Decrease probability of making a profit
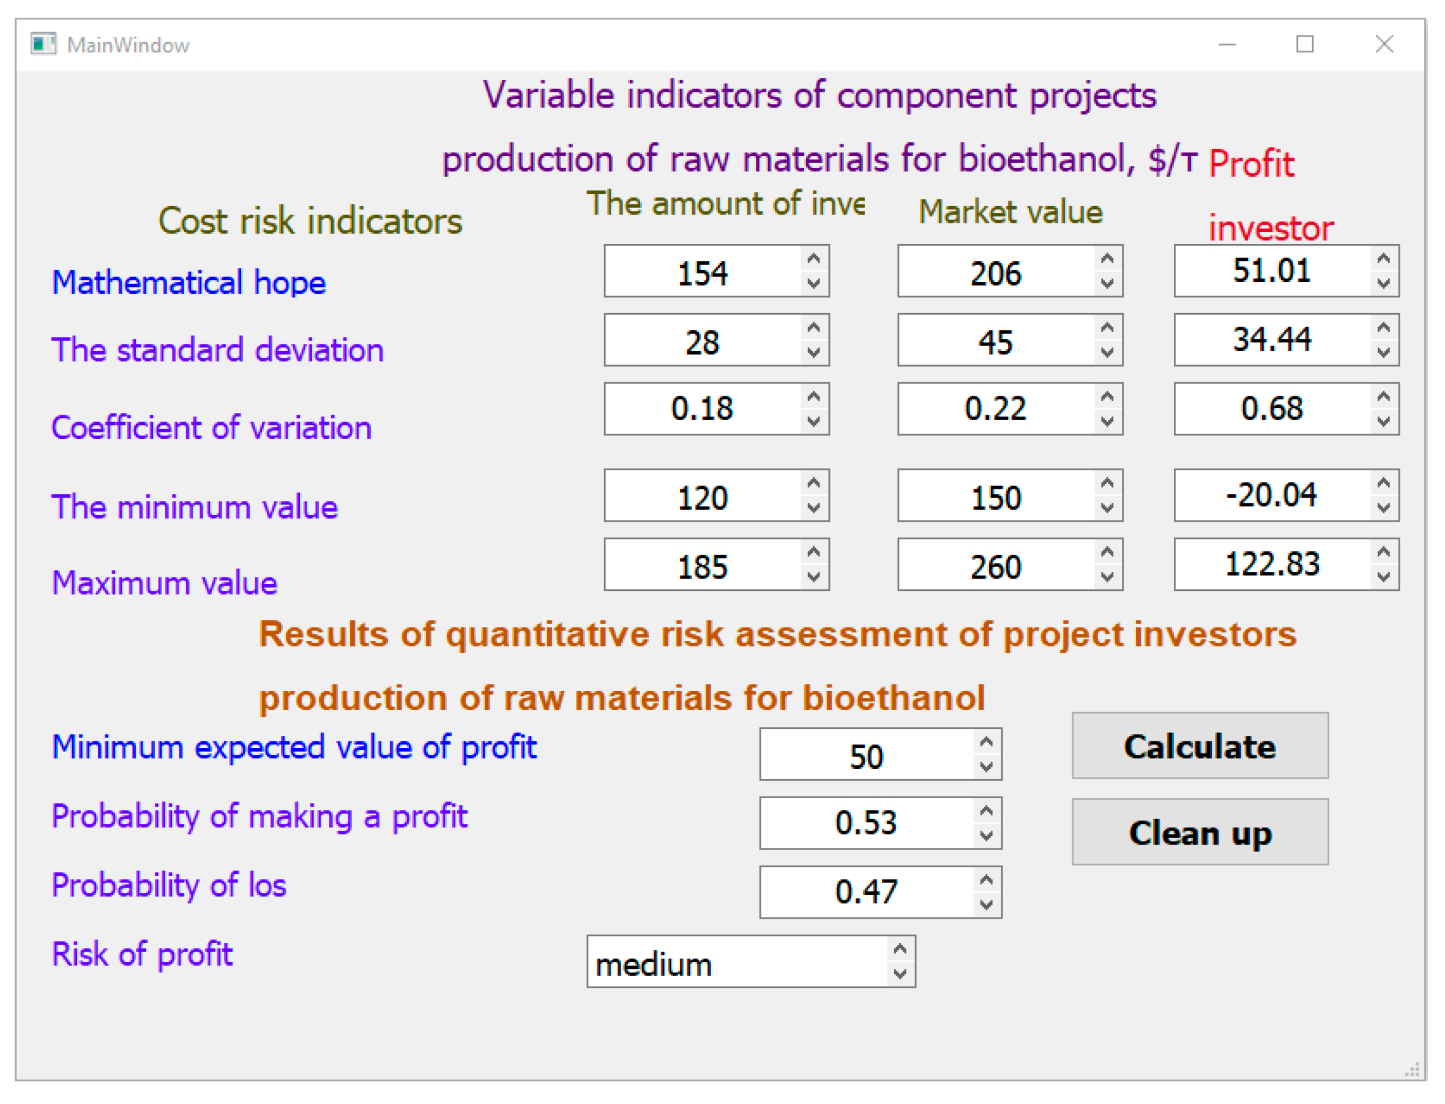Screen dimensions: 1445x1104 987,837
